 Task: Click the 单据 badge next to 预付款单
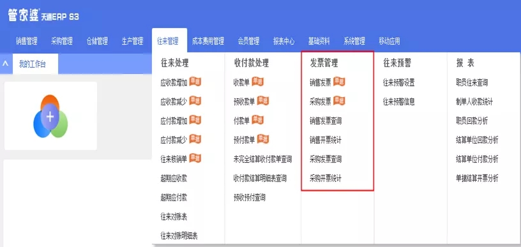263,139
